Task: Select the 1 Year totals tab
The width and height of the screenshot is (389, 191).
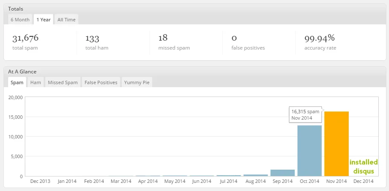Action: (44, 19)
